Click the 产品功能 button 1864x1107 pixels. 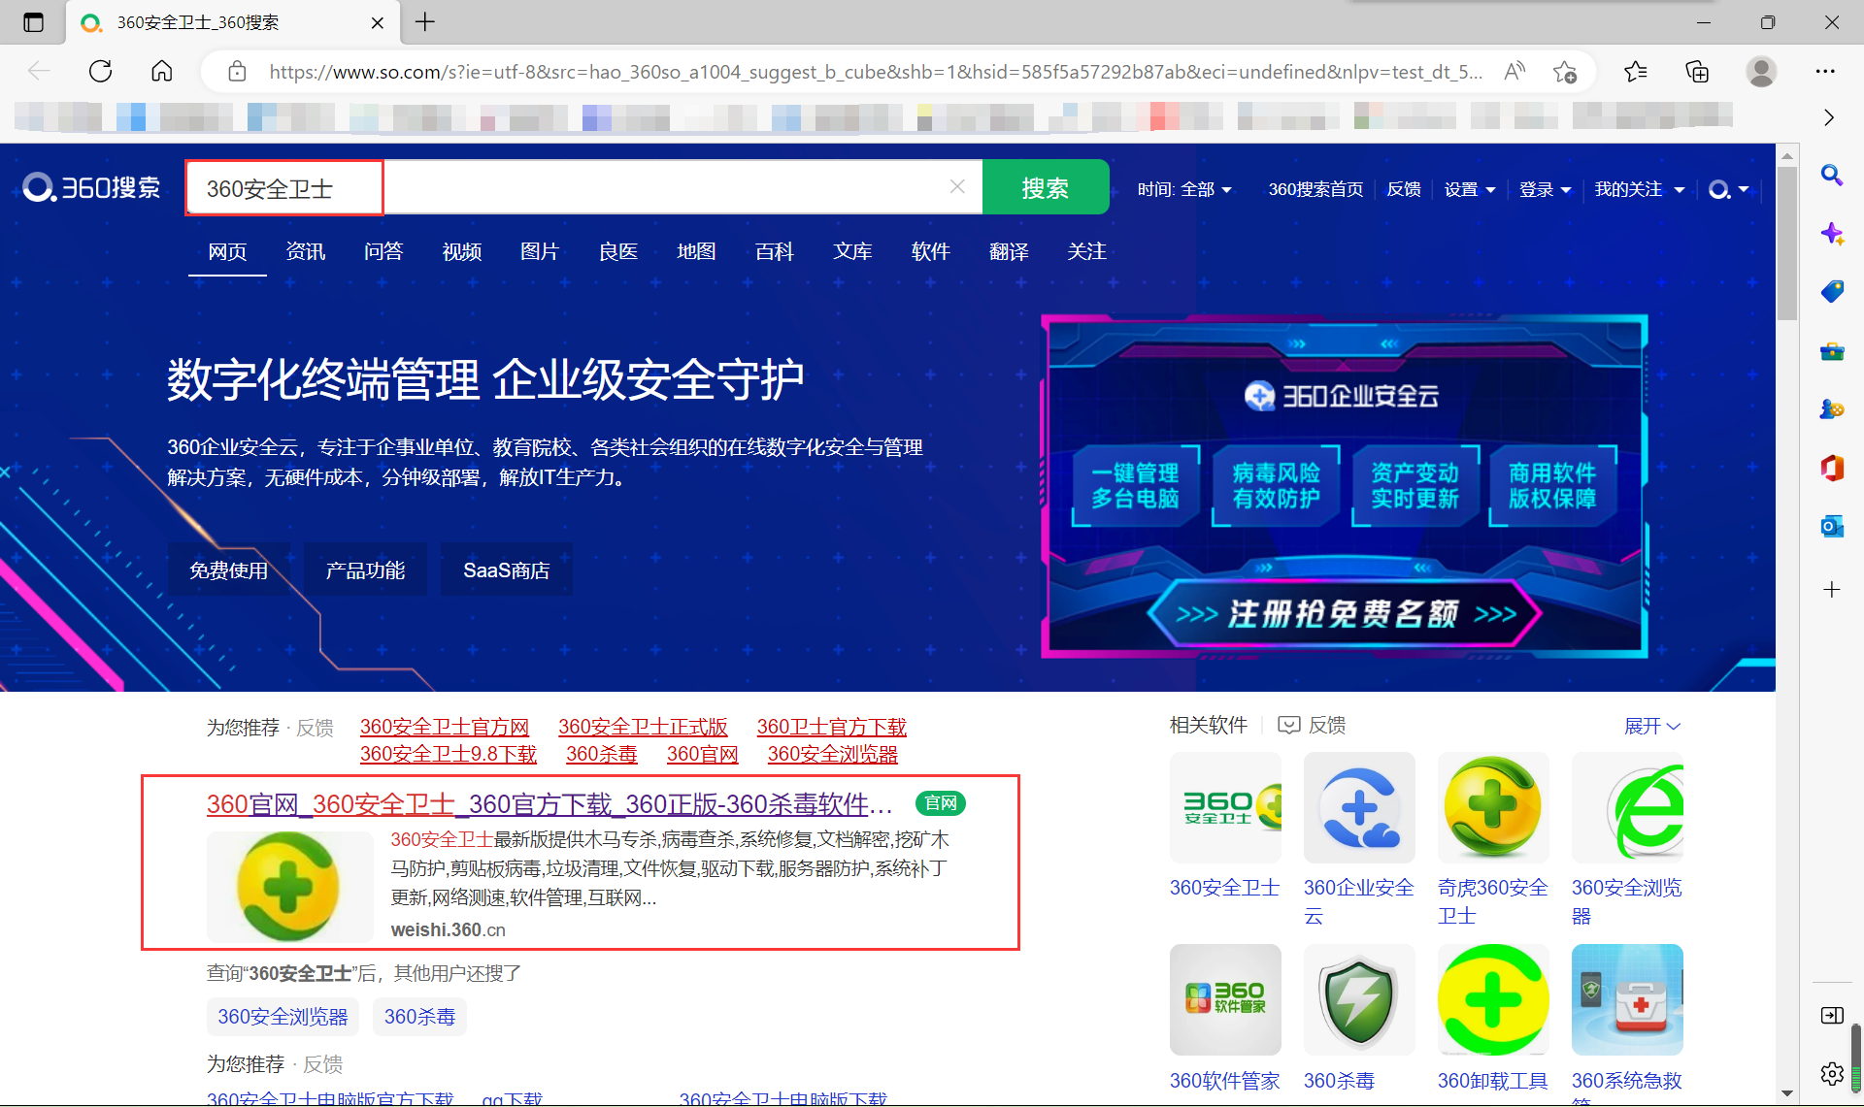click(x=365, y=570)
